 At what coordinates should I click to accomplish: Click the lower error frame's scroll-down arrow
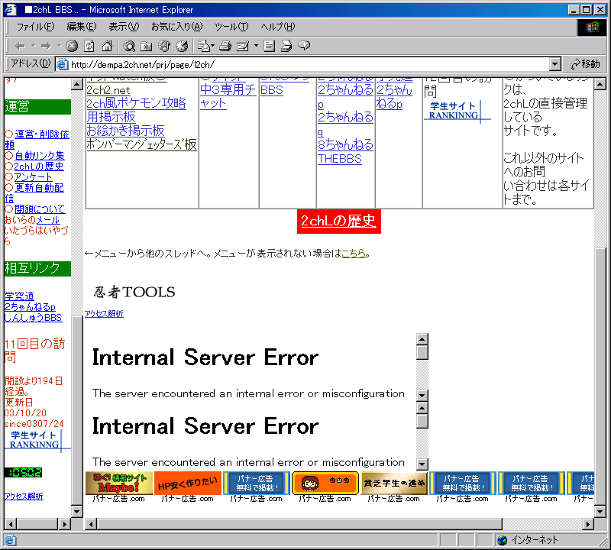[422, 464]
